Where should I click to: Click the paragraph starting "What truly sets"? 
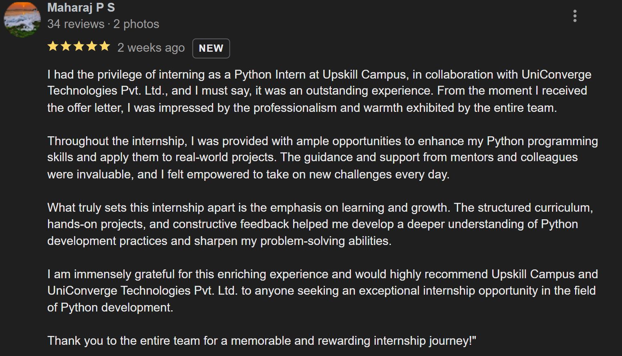(312, 224)
